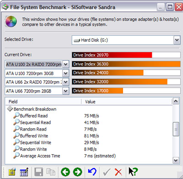Image resolution: width=183 pixels, height=179 pixels.
Task: Click the Save floppy disk icon
Action: tap(38, 172)
